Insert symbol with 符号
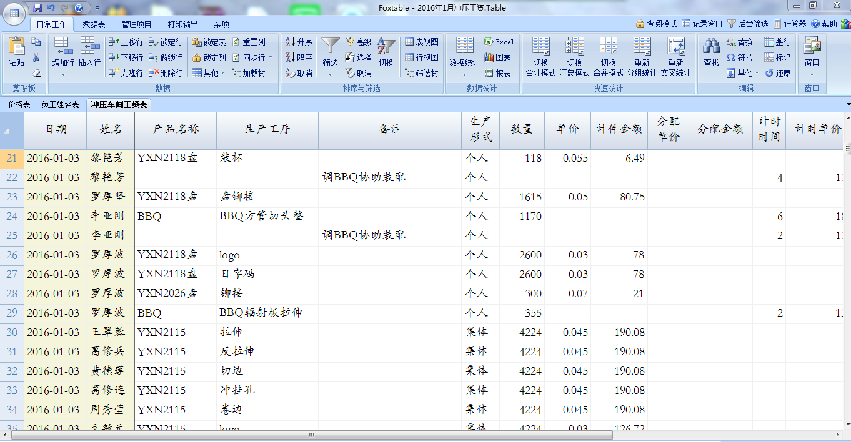This screenshot has width=851, height=442. pos(740,57)
